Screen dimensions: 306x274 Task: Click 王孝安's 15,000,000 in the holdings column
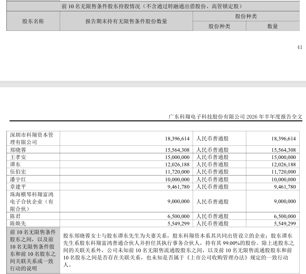coord(177,157)
